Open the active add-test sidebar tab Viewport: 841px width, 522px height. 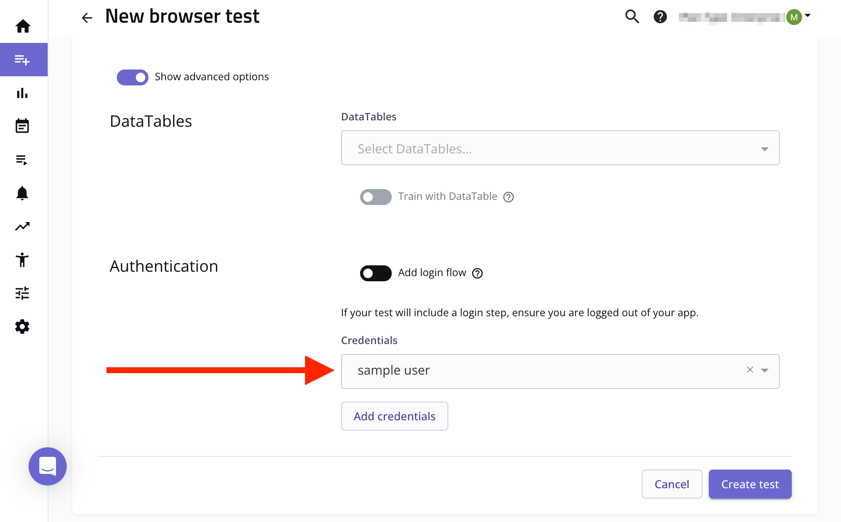tap(23, 60)
